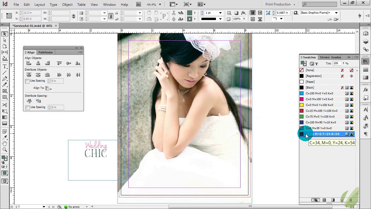Viewport: 371px width, 209px height.
Task: Open the Align To dropdown
Action: tap(48, 88)
